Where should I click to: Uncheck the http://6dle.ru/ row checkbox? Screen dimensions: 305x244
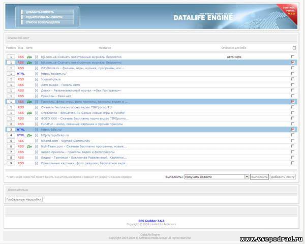293,129
